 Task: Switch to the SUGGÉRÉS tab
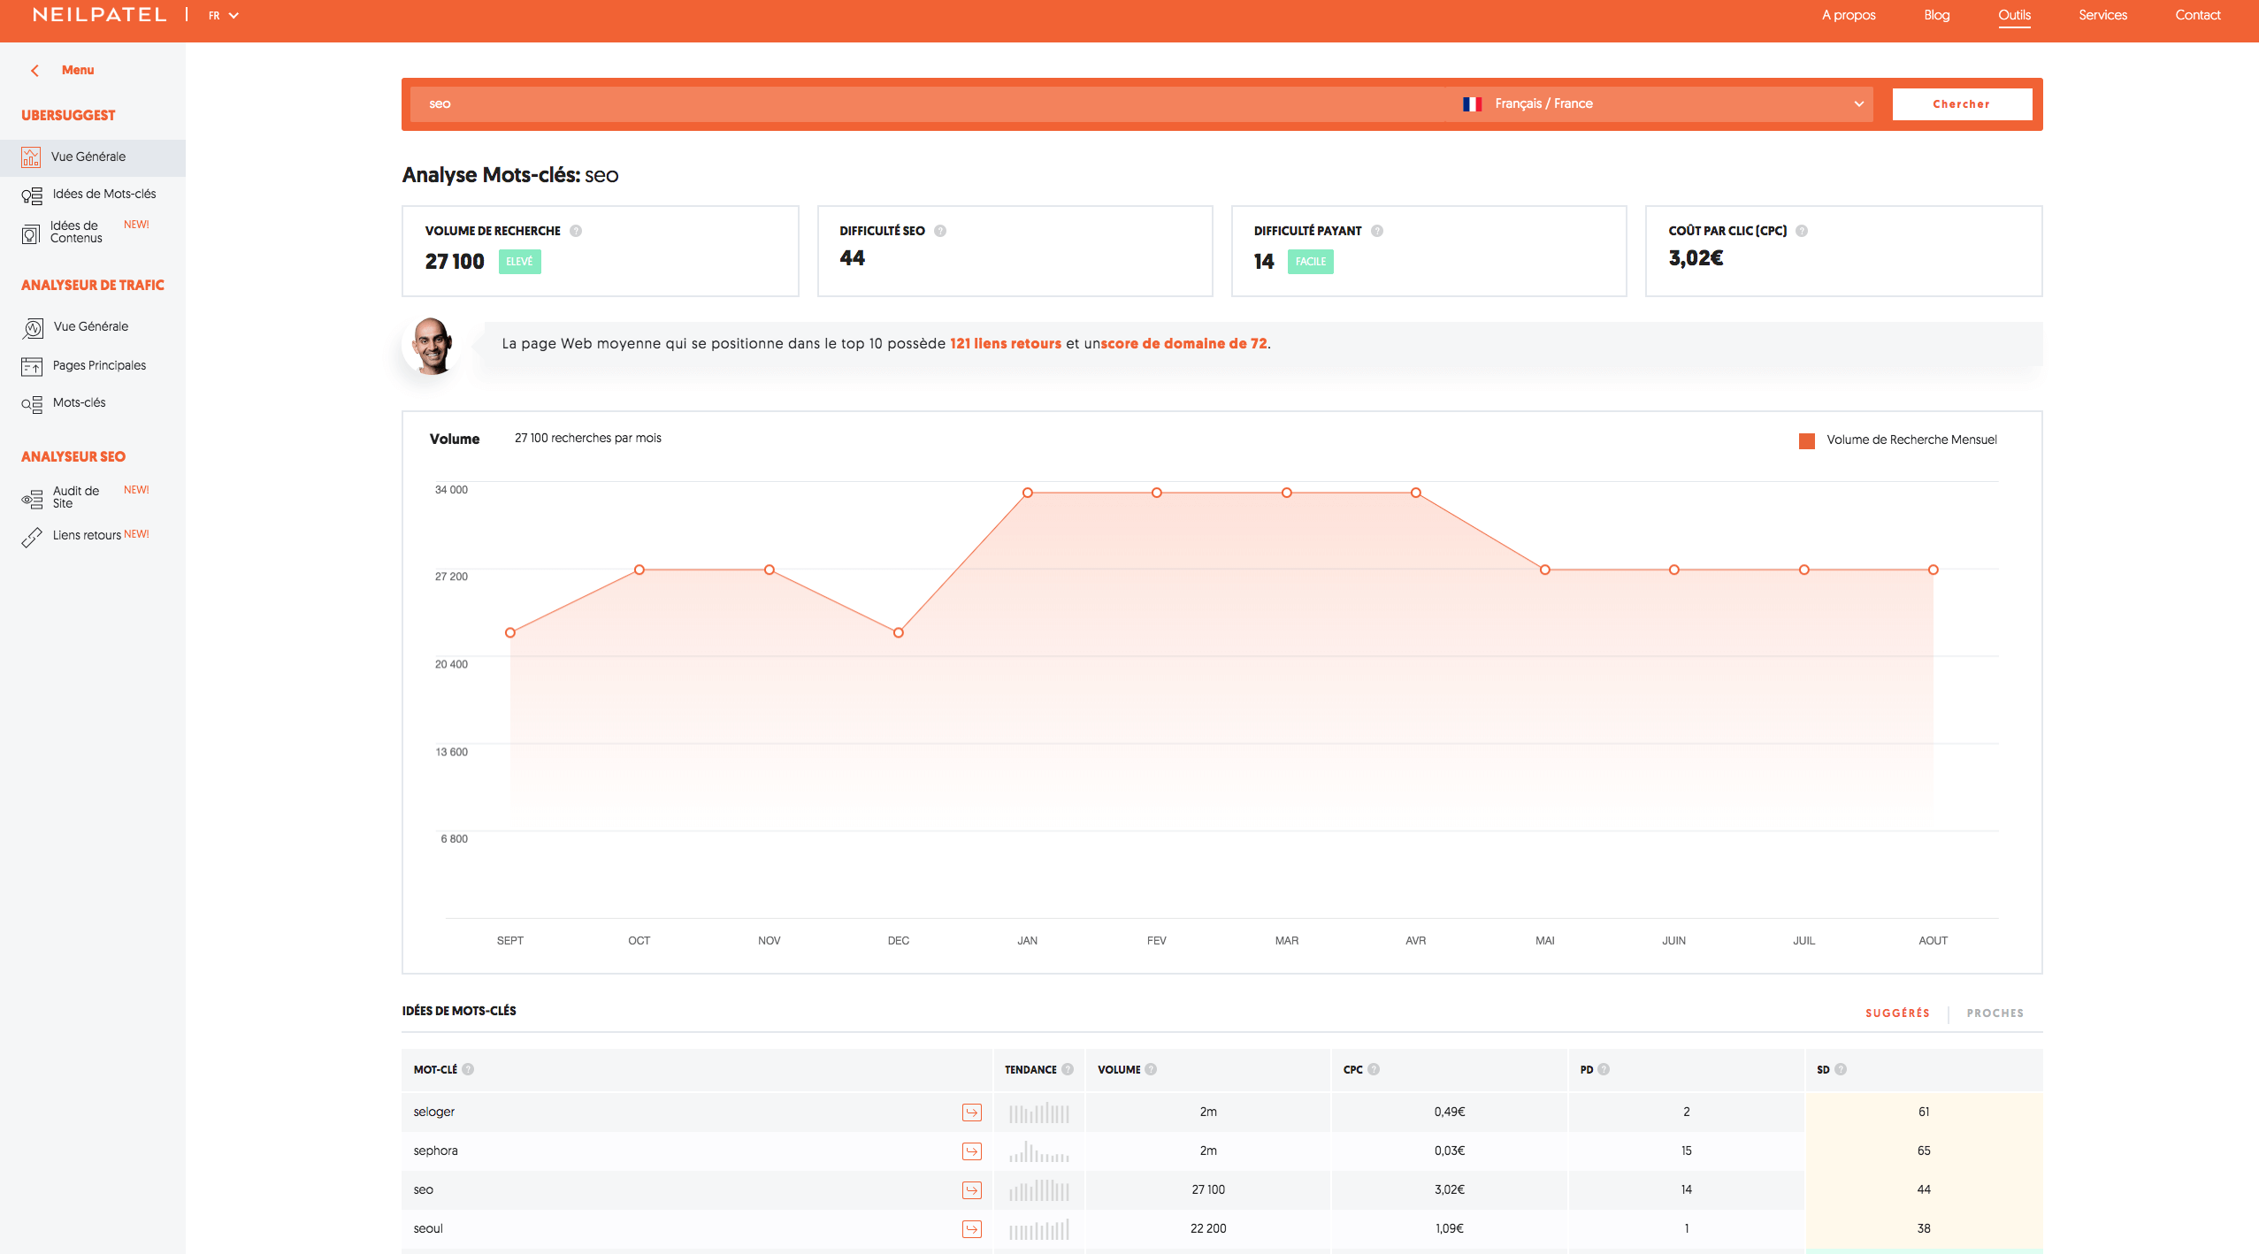pyautogui.click(x=1897, y=1013)
